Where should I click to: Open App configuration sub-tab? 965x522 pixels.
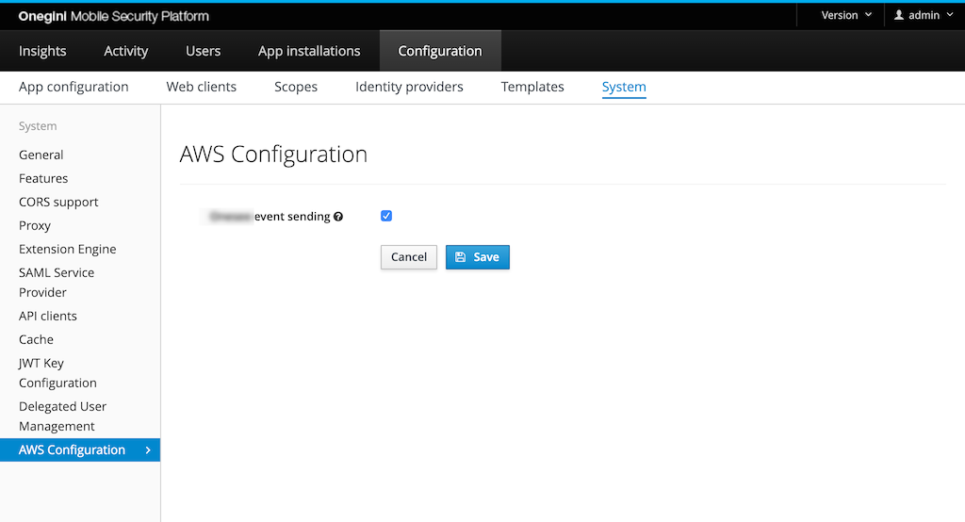click(x=74, y=87)
